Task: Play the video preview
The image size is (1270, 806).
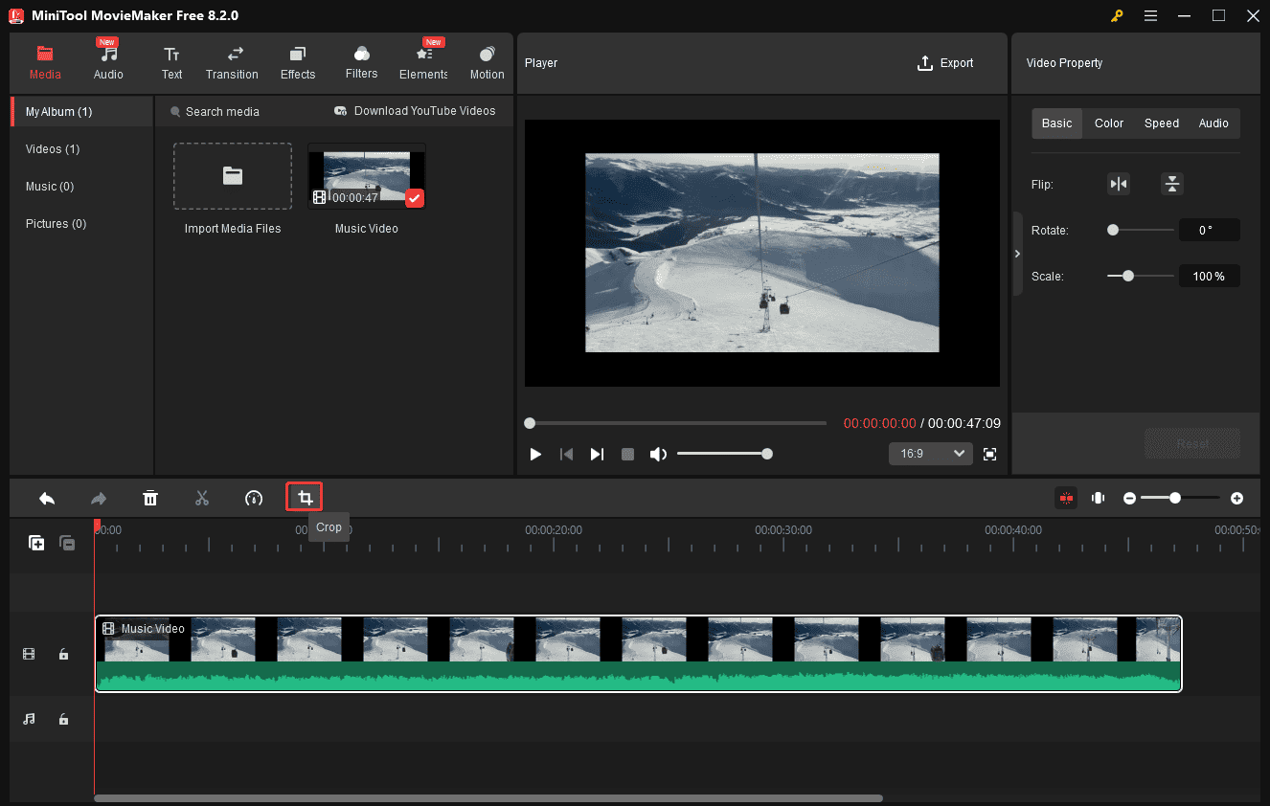Action: point(536,454)
